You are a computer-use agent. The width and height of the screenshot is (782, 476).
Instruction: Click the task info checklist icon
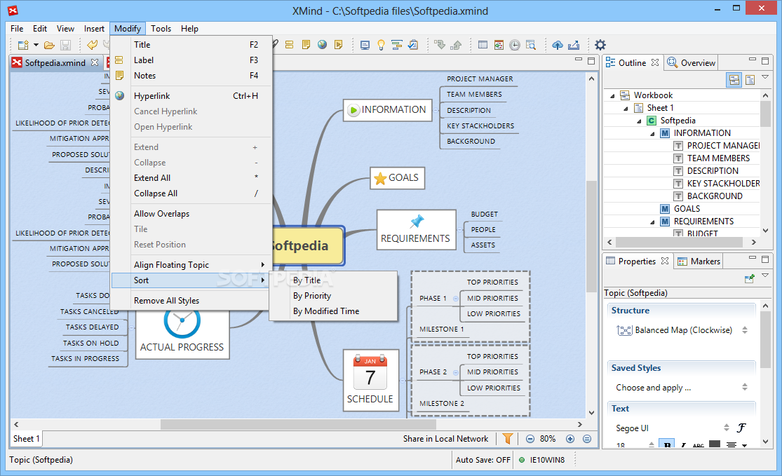pyautogui.click(x=413, y=46)
